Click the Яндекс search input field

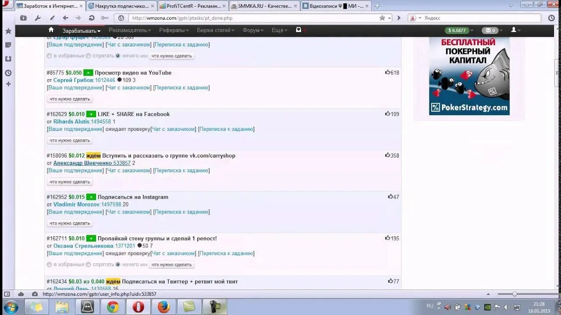(482, 18)
